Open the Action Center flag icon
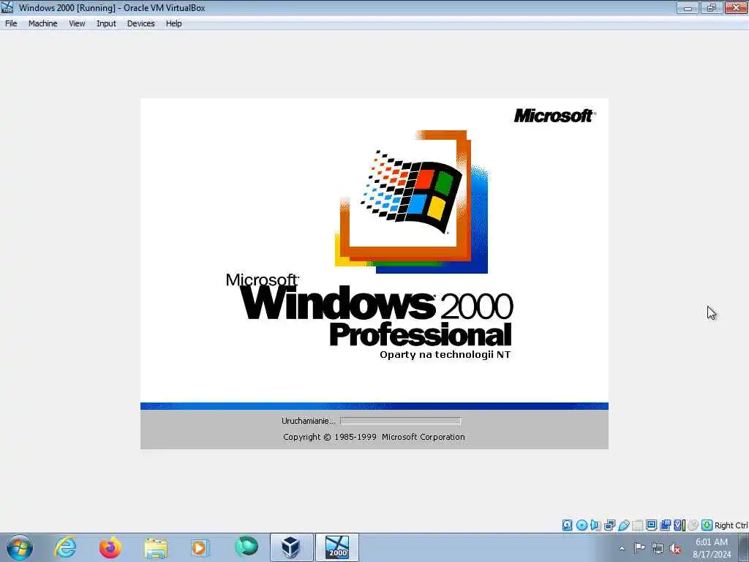The image size is (749, 562). click(639, 547)
